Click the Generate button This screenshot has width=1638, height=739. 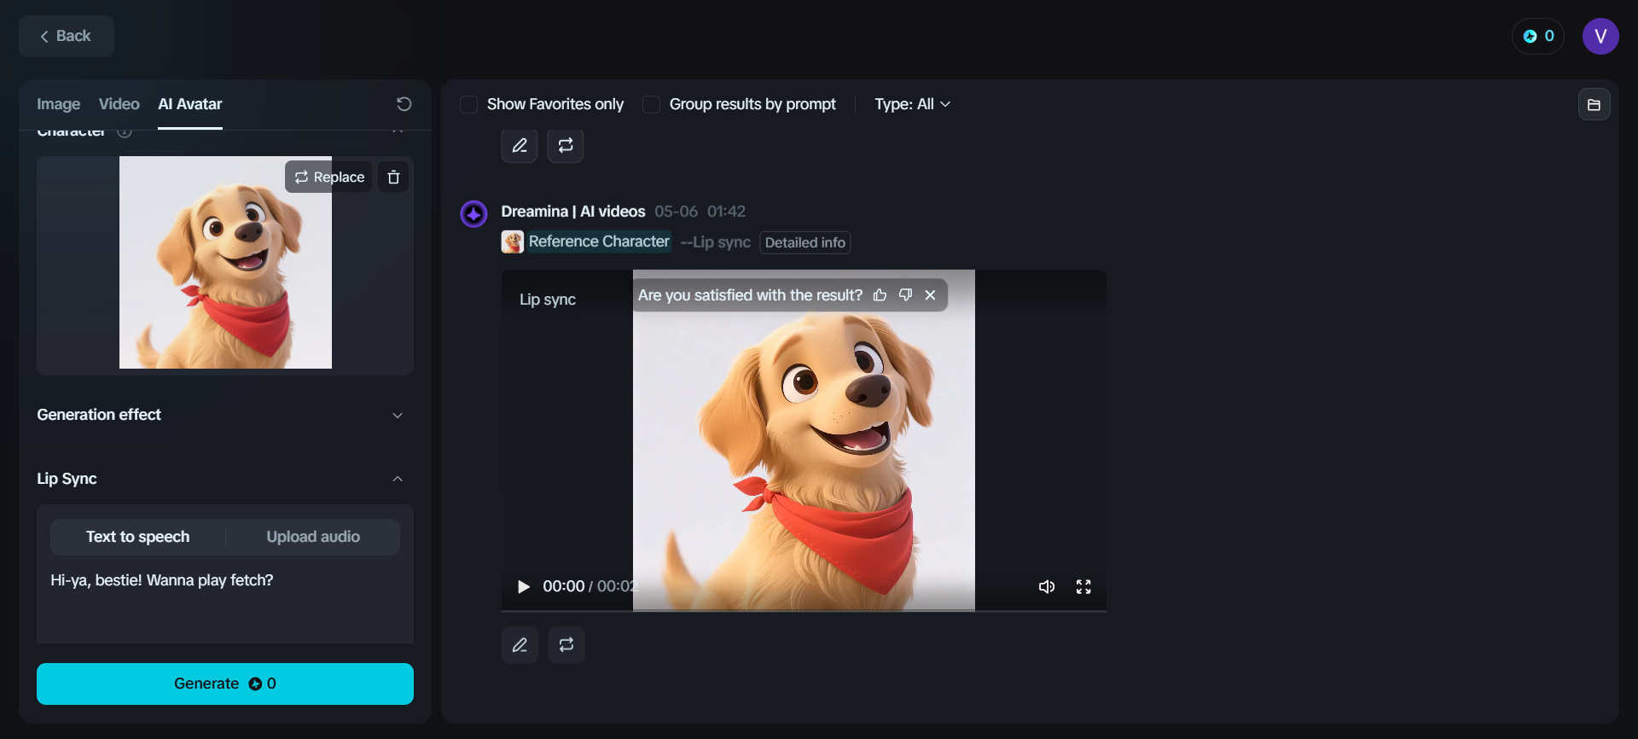point(225,684)
